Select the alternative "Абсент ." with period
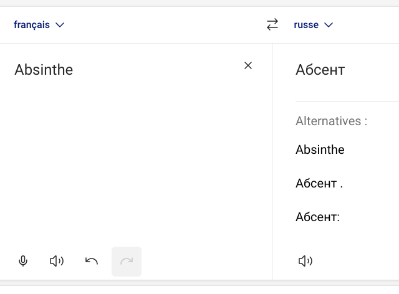 click(319, 183)
